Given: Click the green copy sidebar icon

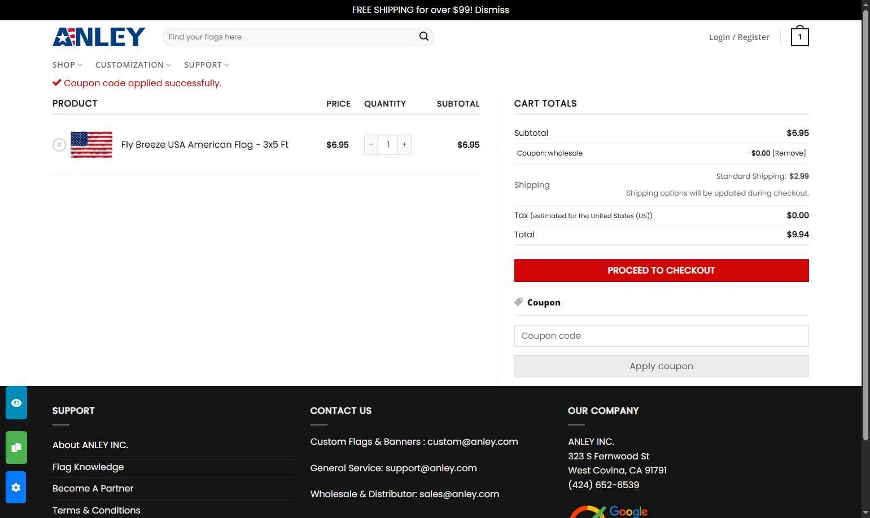Looking at the screenshot, I should point(16,448).
